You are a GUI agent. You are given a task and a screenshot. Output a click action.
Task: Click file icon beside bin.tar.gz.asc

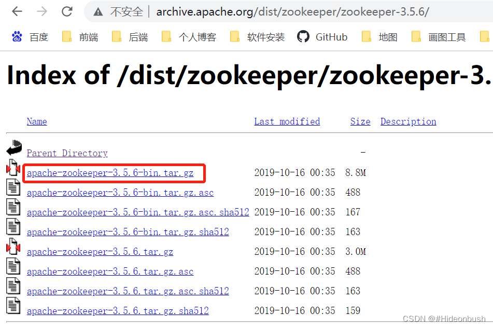pyautogui.click(x=13, y=187)
